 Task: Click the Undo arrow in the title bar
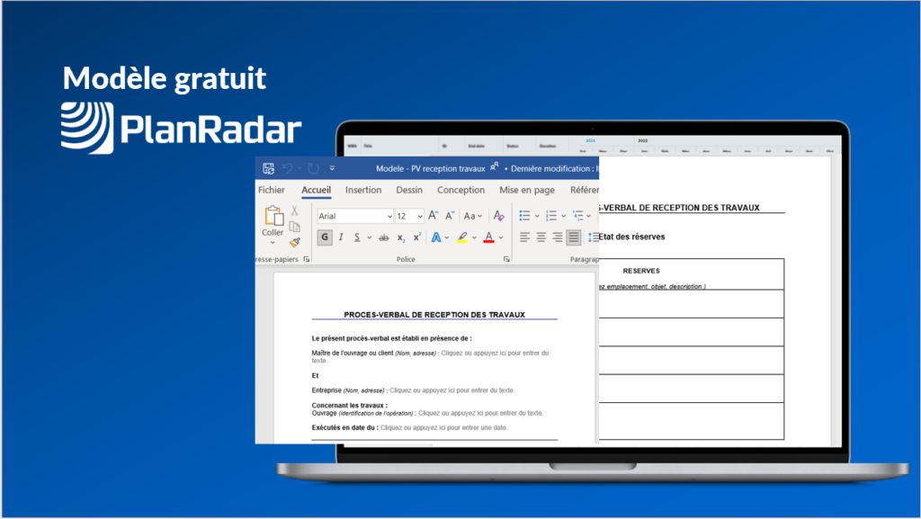(287, 169)
